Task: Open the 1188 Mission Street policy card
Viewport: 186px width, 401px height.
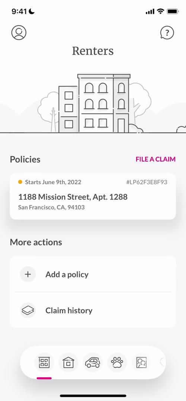Action: click(93, 196)
